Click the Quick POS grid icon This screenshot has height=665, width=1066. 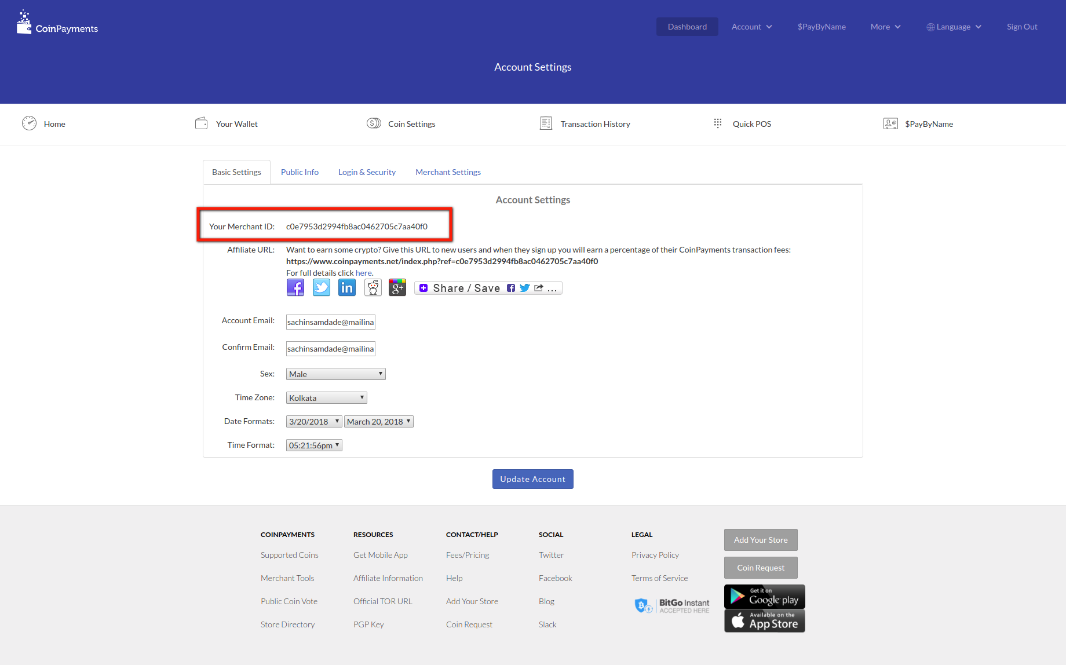click(718, 123)
